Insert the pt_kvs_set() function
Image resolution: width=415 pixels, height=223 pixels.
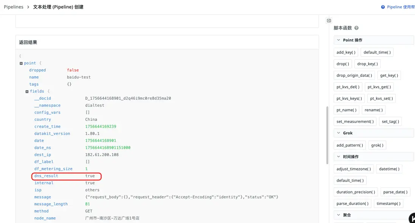tap(381, 98)
